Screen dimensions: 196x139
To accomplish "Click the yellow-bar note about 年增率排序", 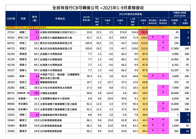I will click(26, 27).
